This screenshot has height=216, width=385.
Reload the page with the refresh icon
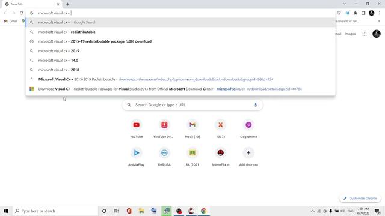(22, 13)
